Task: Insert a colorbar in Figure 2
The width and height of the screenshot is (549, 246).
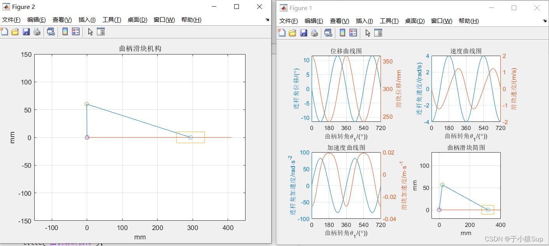Action: coord(65,32)
